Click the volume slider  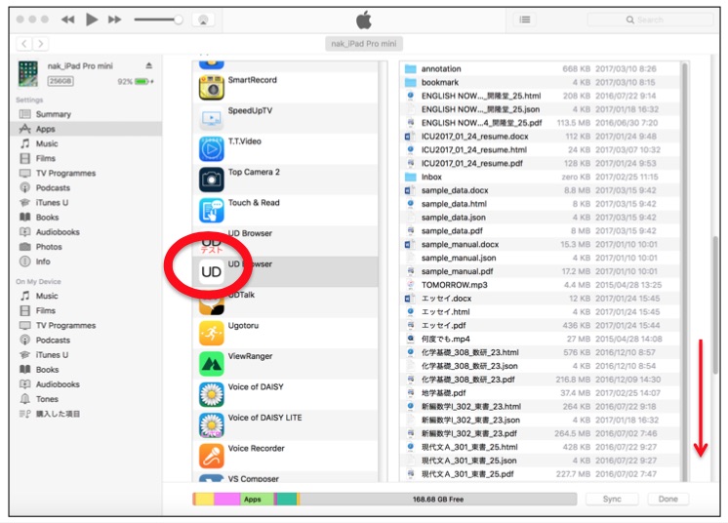click(x=156, y=20)
